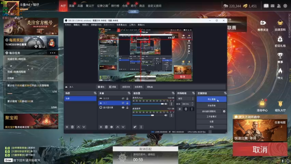291x164 pixels.
Task: Open 活动中心 icon in game
Action: pyautogui.click(x=262, y=103)
